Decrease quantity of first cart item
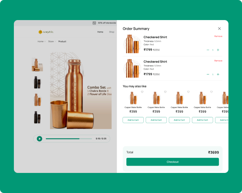Image resolution: width=242 pixels, height=193 pixels. 208,50
